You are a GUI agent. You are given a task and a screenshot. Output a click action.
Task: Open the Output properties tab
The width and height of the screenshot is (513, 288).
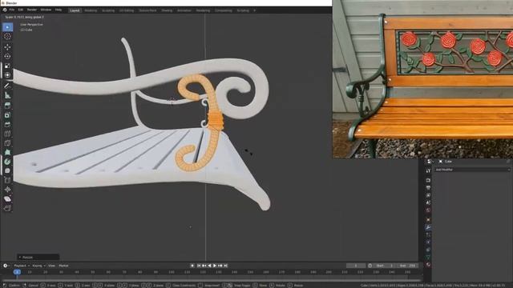(428, 188)
